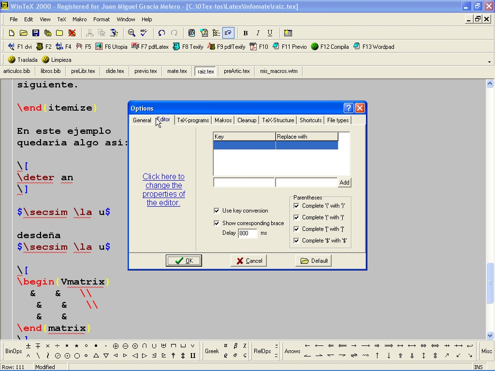Image resolution: width=495 pixels, height=371 pixels.
Task: Insert the circled plus operator symbol
Action: (116, 346)
